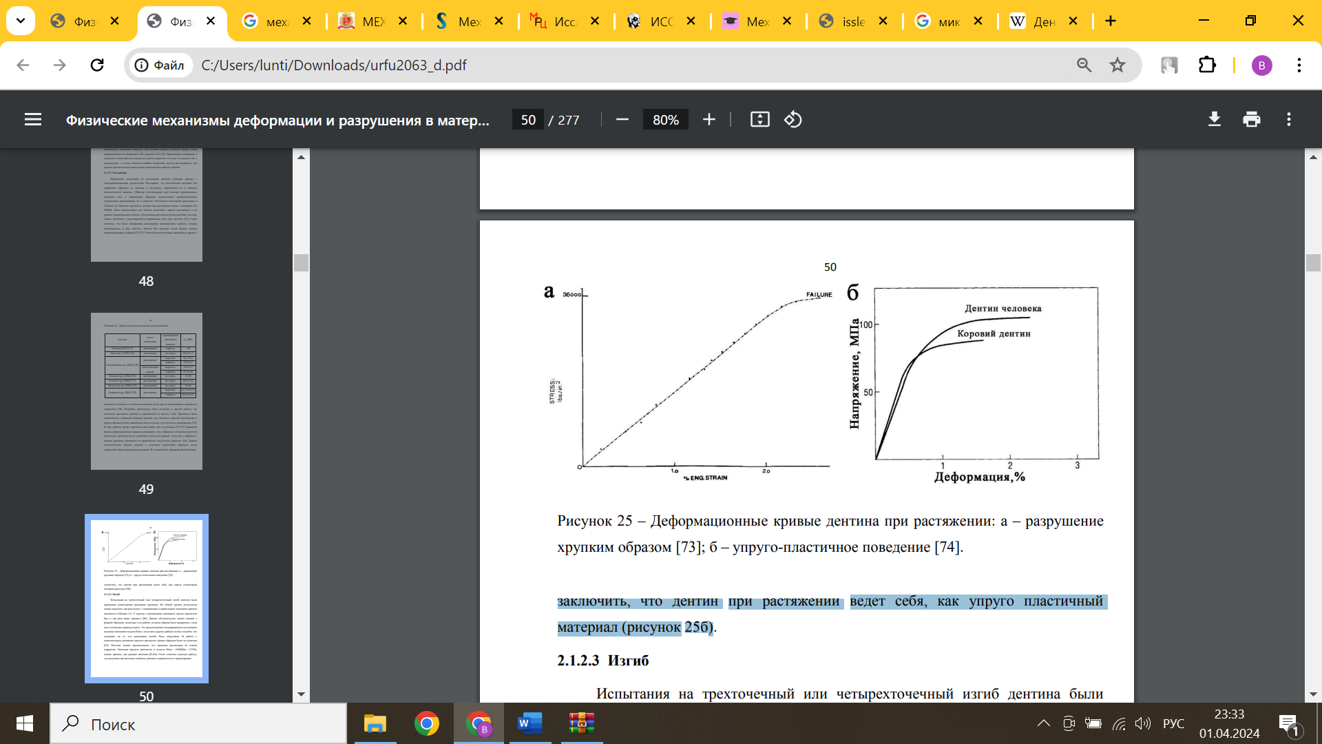1322x744 pixels.
Task: Toggle the PDF sidebar hamburger menu
Action: click(x=33, y=120)
